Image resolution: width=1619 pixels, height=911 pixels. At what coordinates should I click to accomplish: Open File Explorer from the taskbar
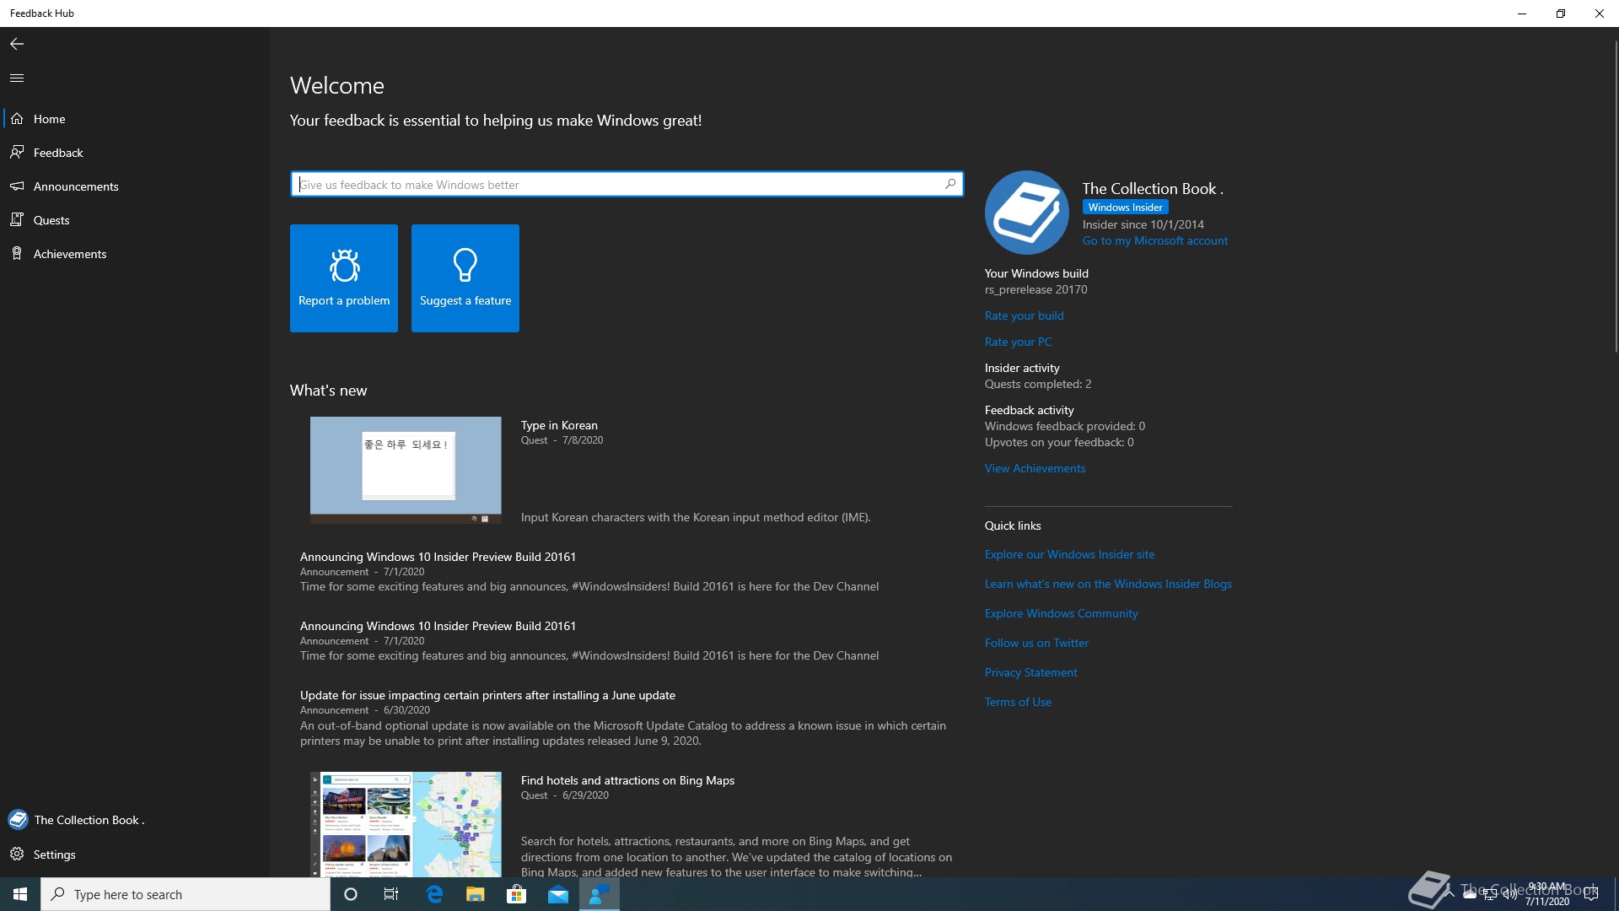click(x=476, y=894)
